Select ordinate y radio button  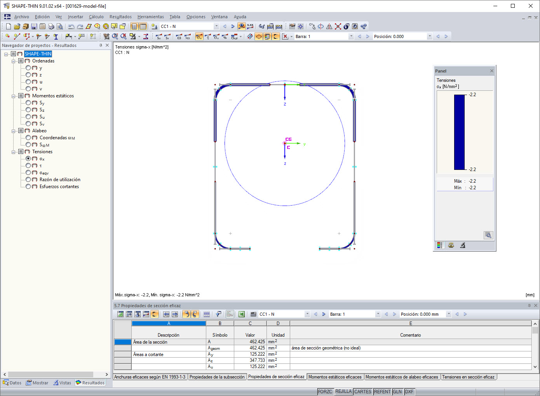click(28, 68)
